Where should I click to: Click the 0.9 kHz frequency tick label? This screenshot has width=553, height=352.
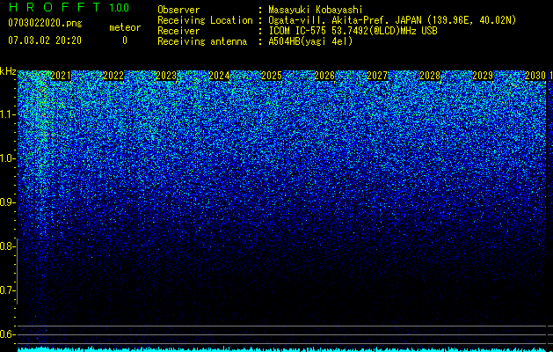coord(7,202)
